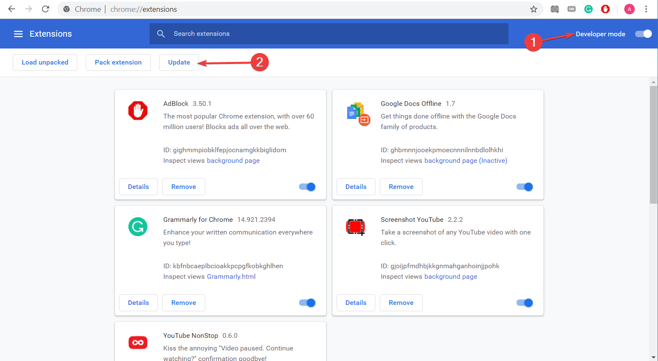Click Google Docs Offline version 1.7
Image resolution: width=658 pixels, height=361 pixels.
450,104
